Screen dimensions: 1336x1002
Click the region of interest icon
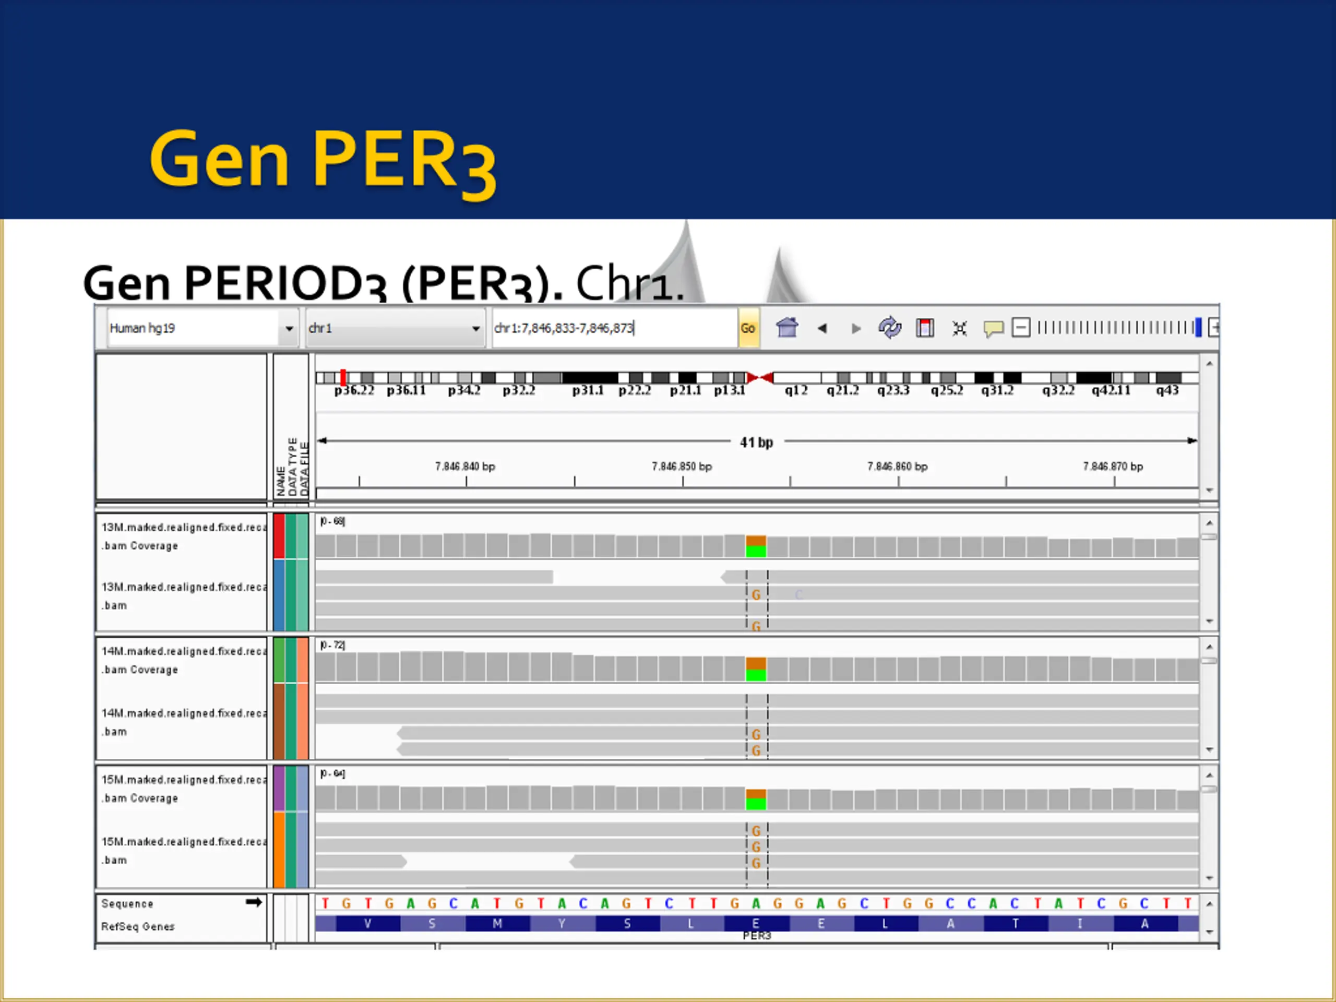pos(925,328)
